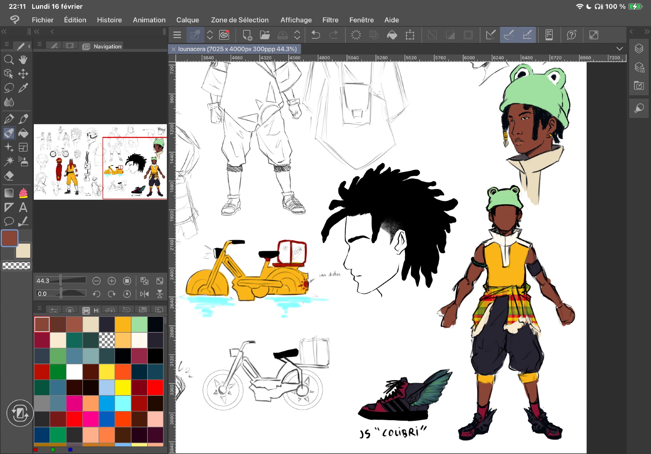This screenshot has width=651, height=454.
Task: Open the Calque menu
Action: [187, 20]
